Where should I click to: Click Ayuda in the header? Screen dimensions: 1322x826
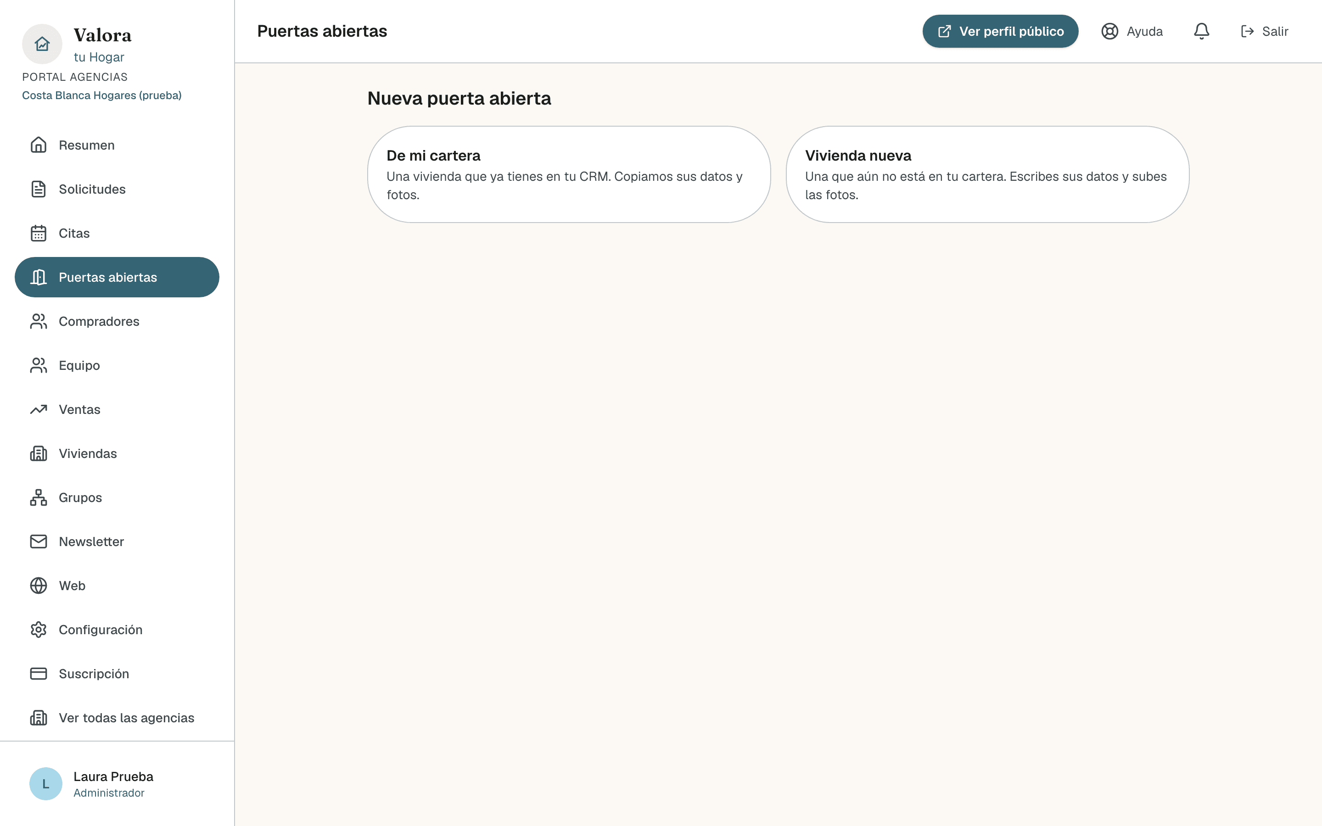[x=1132, y=31]
